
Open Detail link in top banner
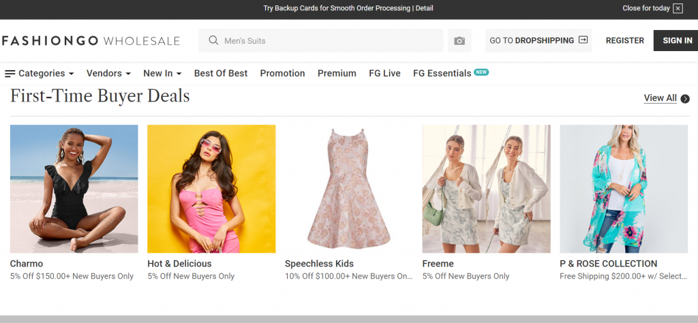424,8
